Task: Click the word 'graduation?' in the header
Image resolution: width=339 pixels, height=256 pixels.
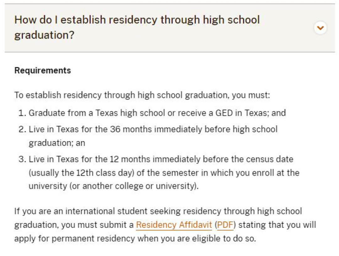Action: point(44,35)
